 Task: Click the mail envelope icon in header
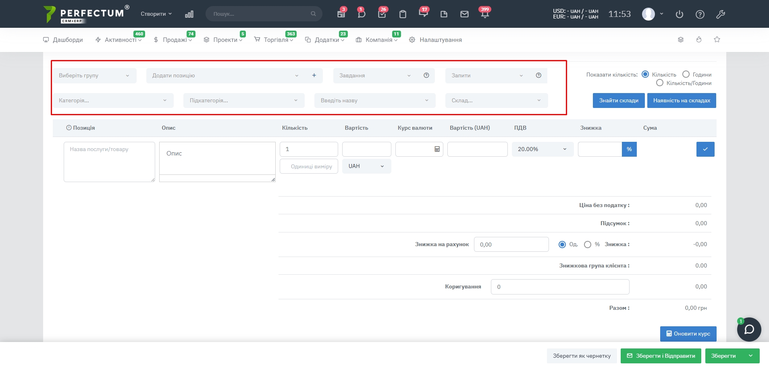click(x=464, y=14)
